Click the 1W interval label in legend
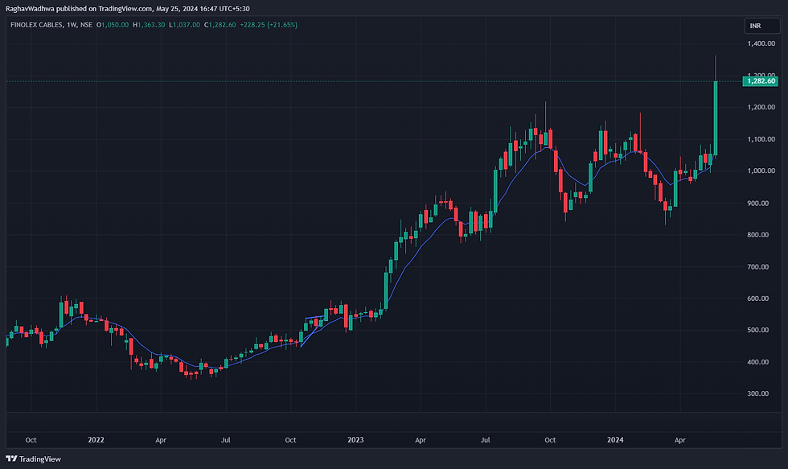Screen dimensions: 788x469 pos(72,25)
